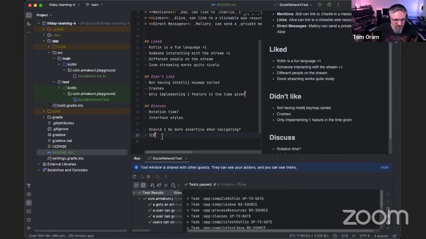The image size is (426, 239).
Task: Open the Project tool window folder icon
Action: (x=29, y=15)
